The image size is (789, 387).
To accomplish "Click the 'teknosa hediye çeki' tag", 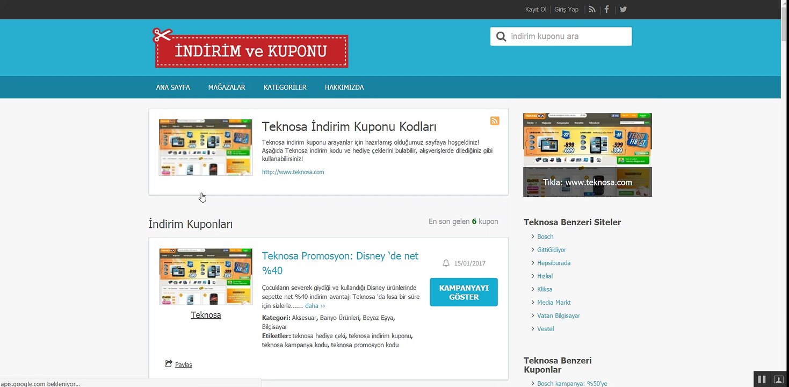I will [319, 336].
